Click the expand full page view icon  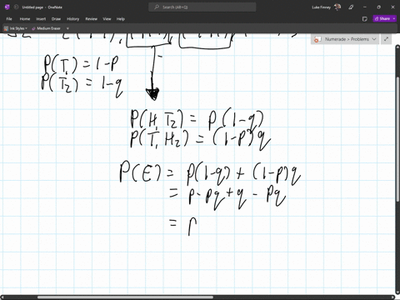(x=386, y=39)
